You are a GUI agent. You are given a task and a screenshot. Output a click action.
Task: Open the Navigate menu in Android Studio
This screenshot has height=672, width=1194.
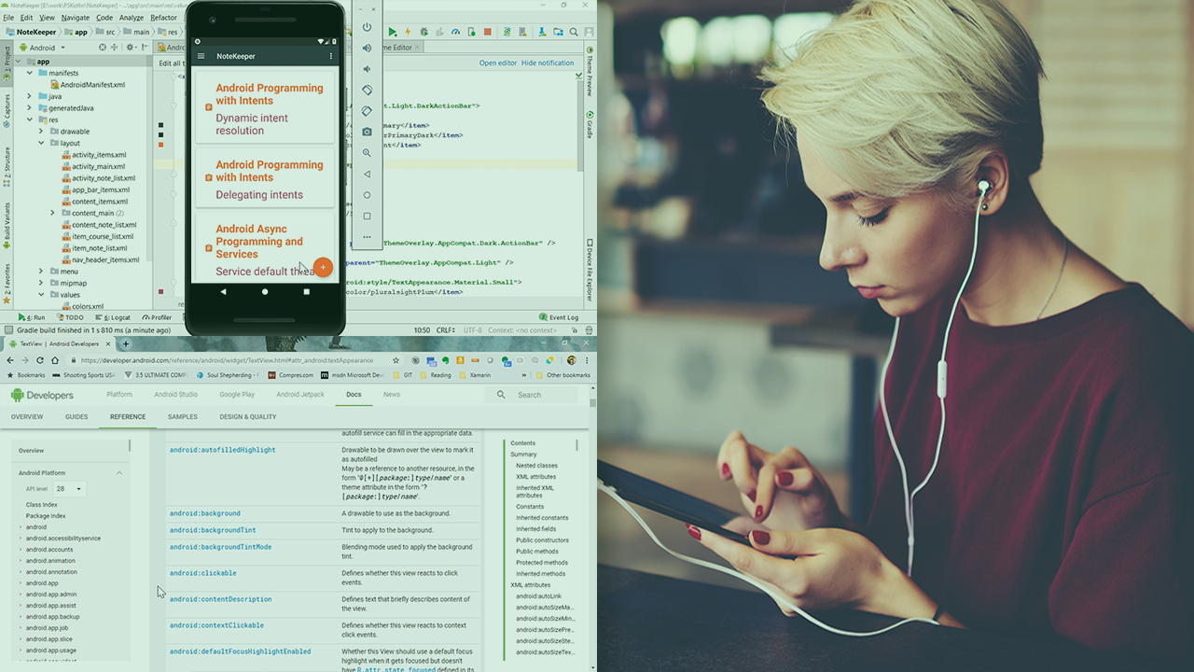point(76,17)
